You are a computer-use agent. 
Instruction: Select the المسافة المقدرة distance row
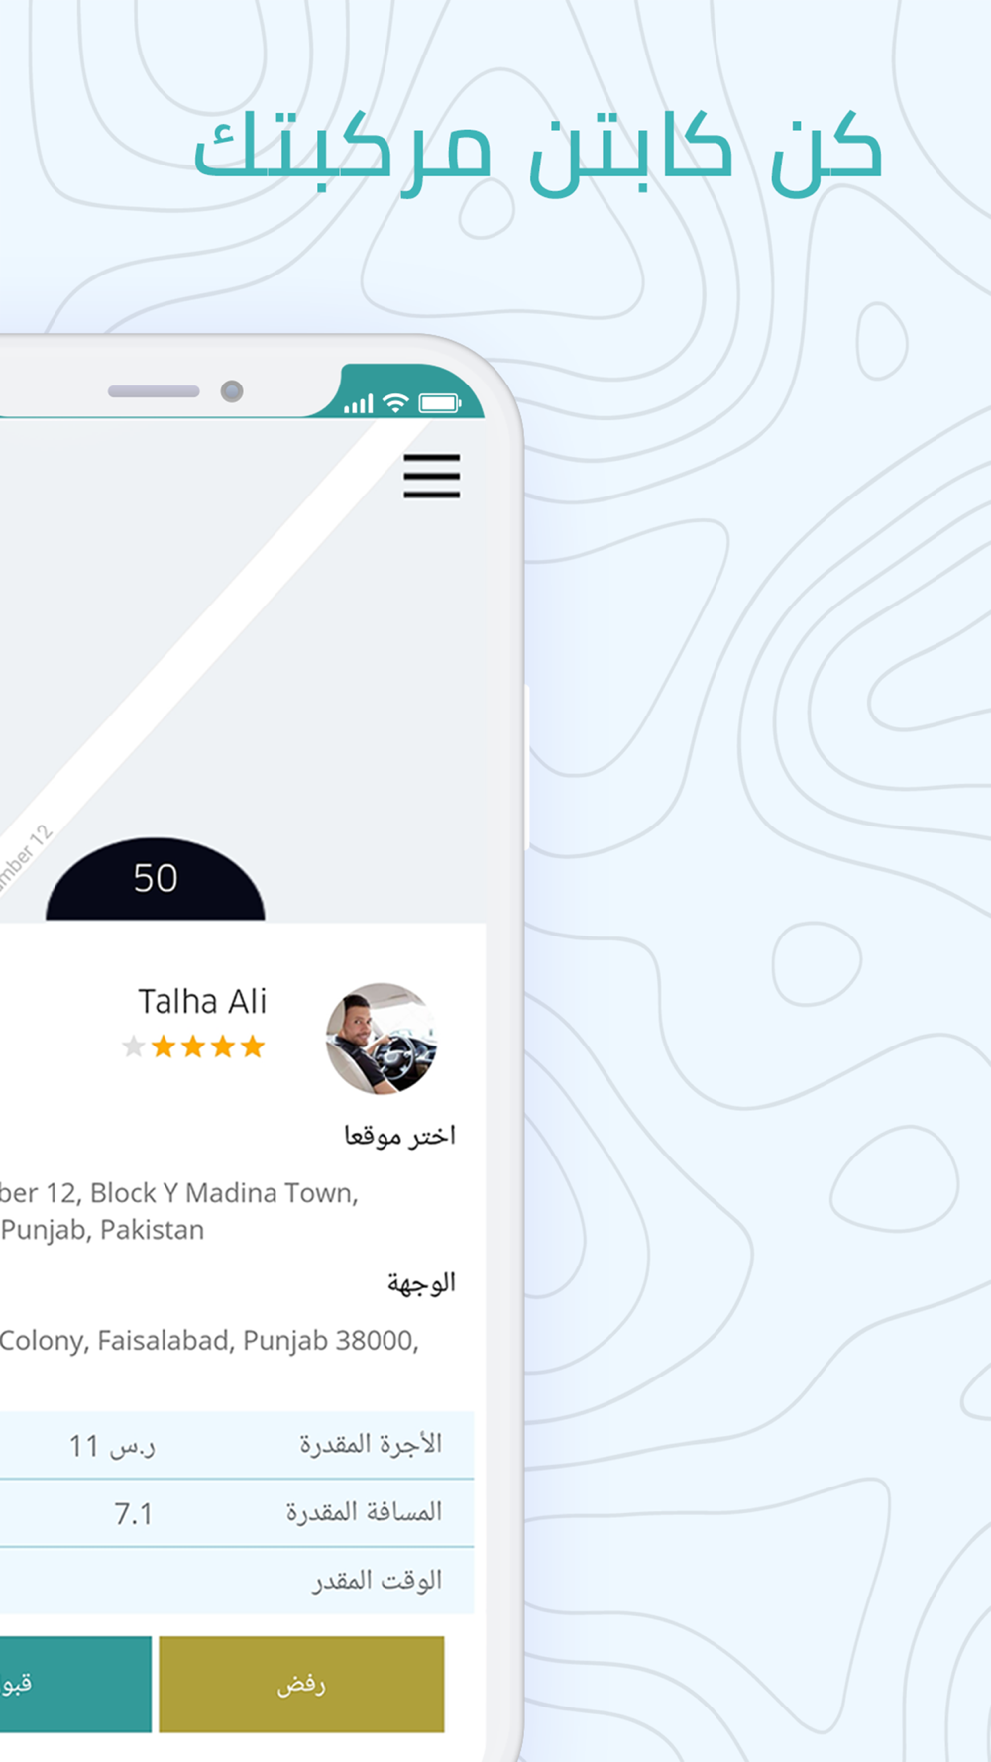(237, 1513)
